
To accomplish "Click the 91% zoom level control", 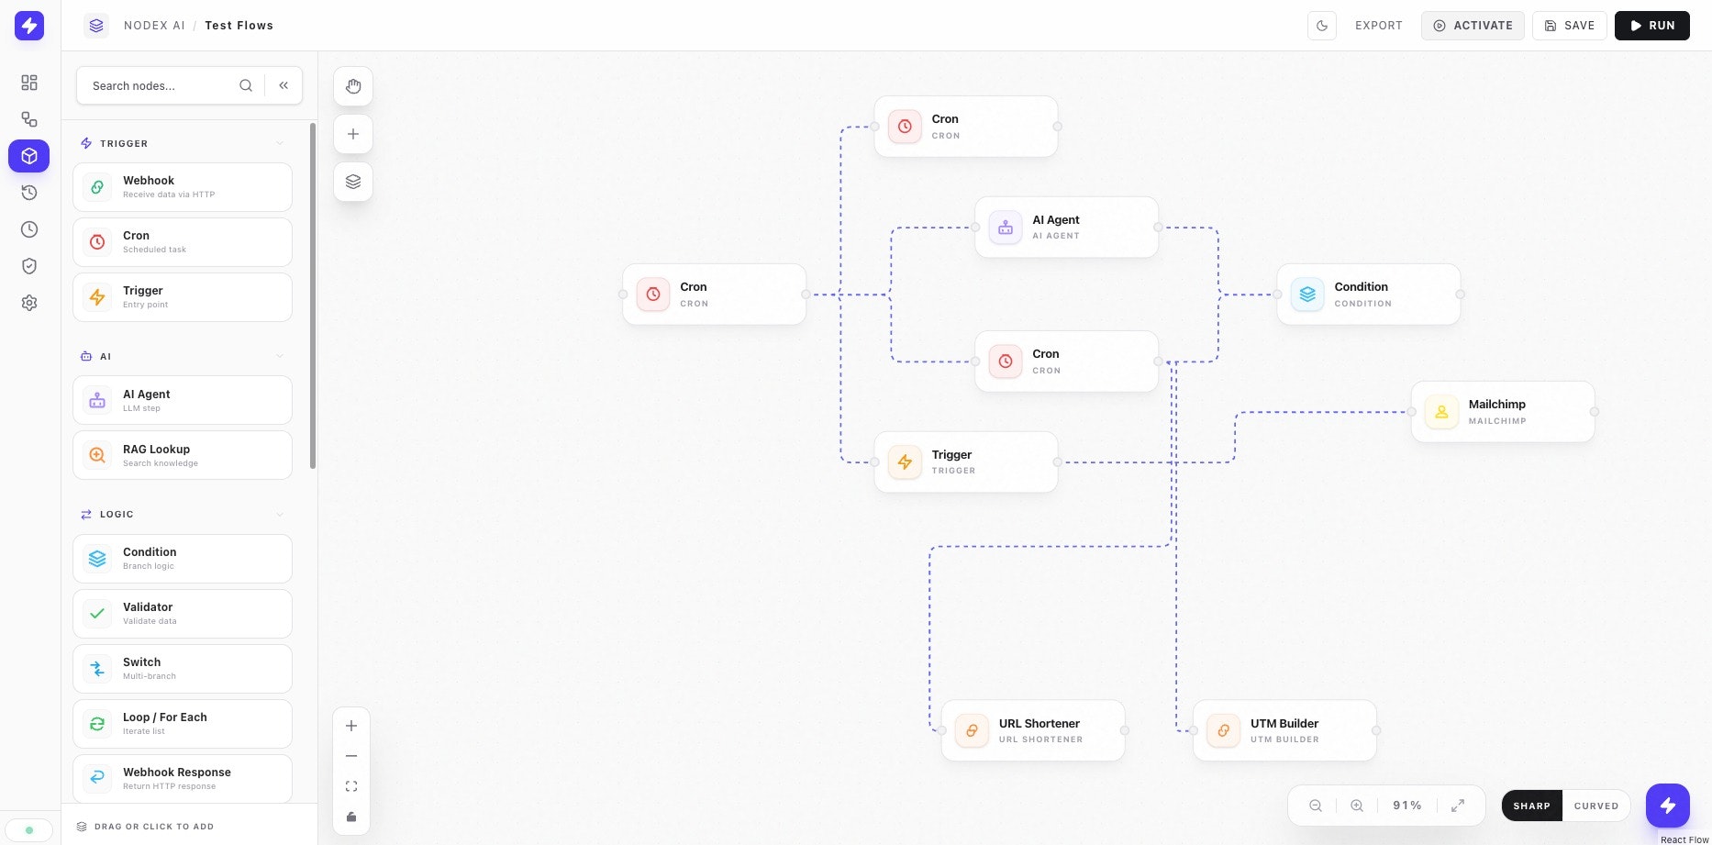I will [x=1406, y=806].
